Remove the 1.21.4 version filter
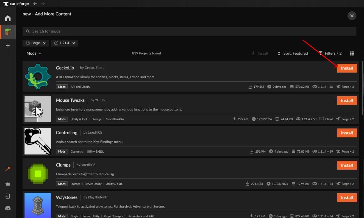Screen dimensions: 364x218 point(73,43)
